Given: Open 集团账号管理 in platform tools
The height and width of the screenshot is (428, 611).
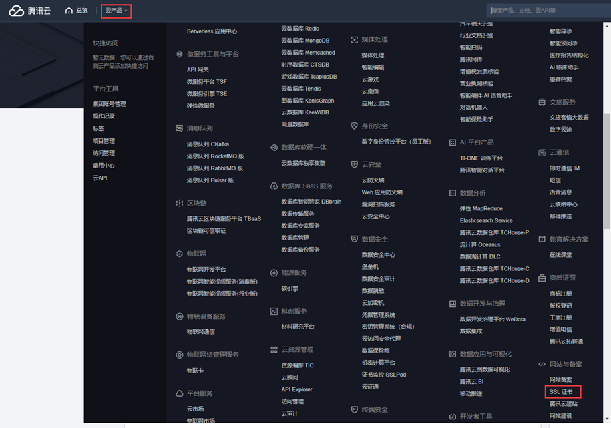Looking at the screenshot, I should coord(109,104).
